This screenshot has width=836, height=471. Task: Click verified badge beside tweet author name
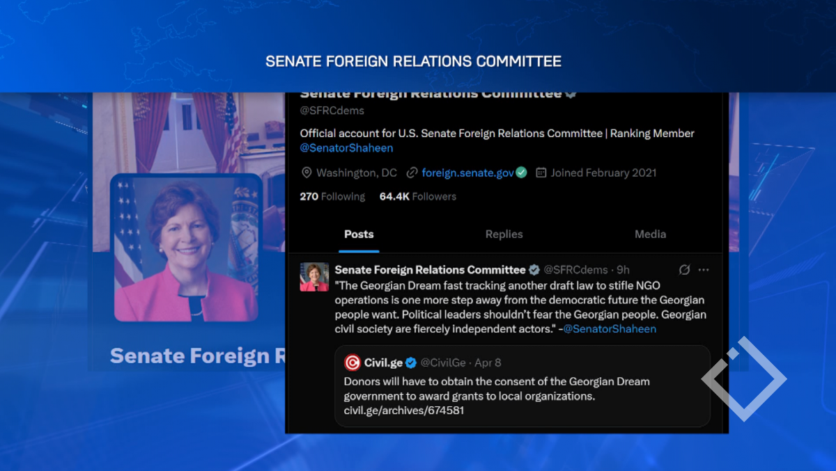(534, 270)
